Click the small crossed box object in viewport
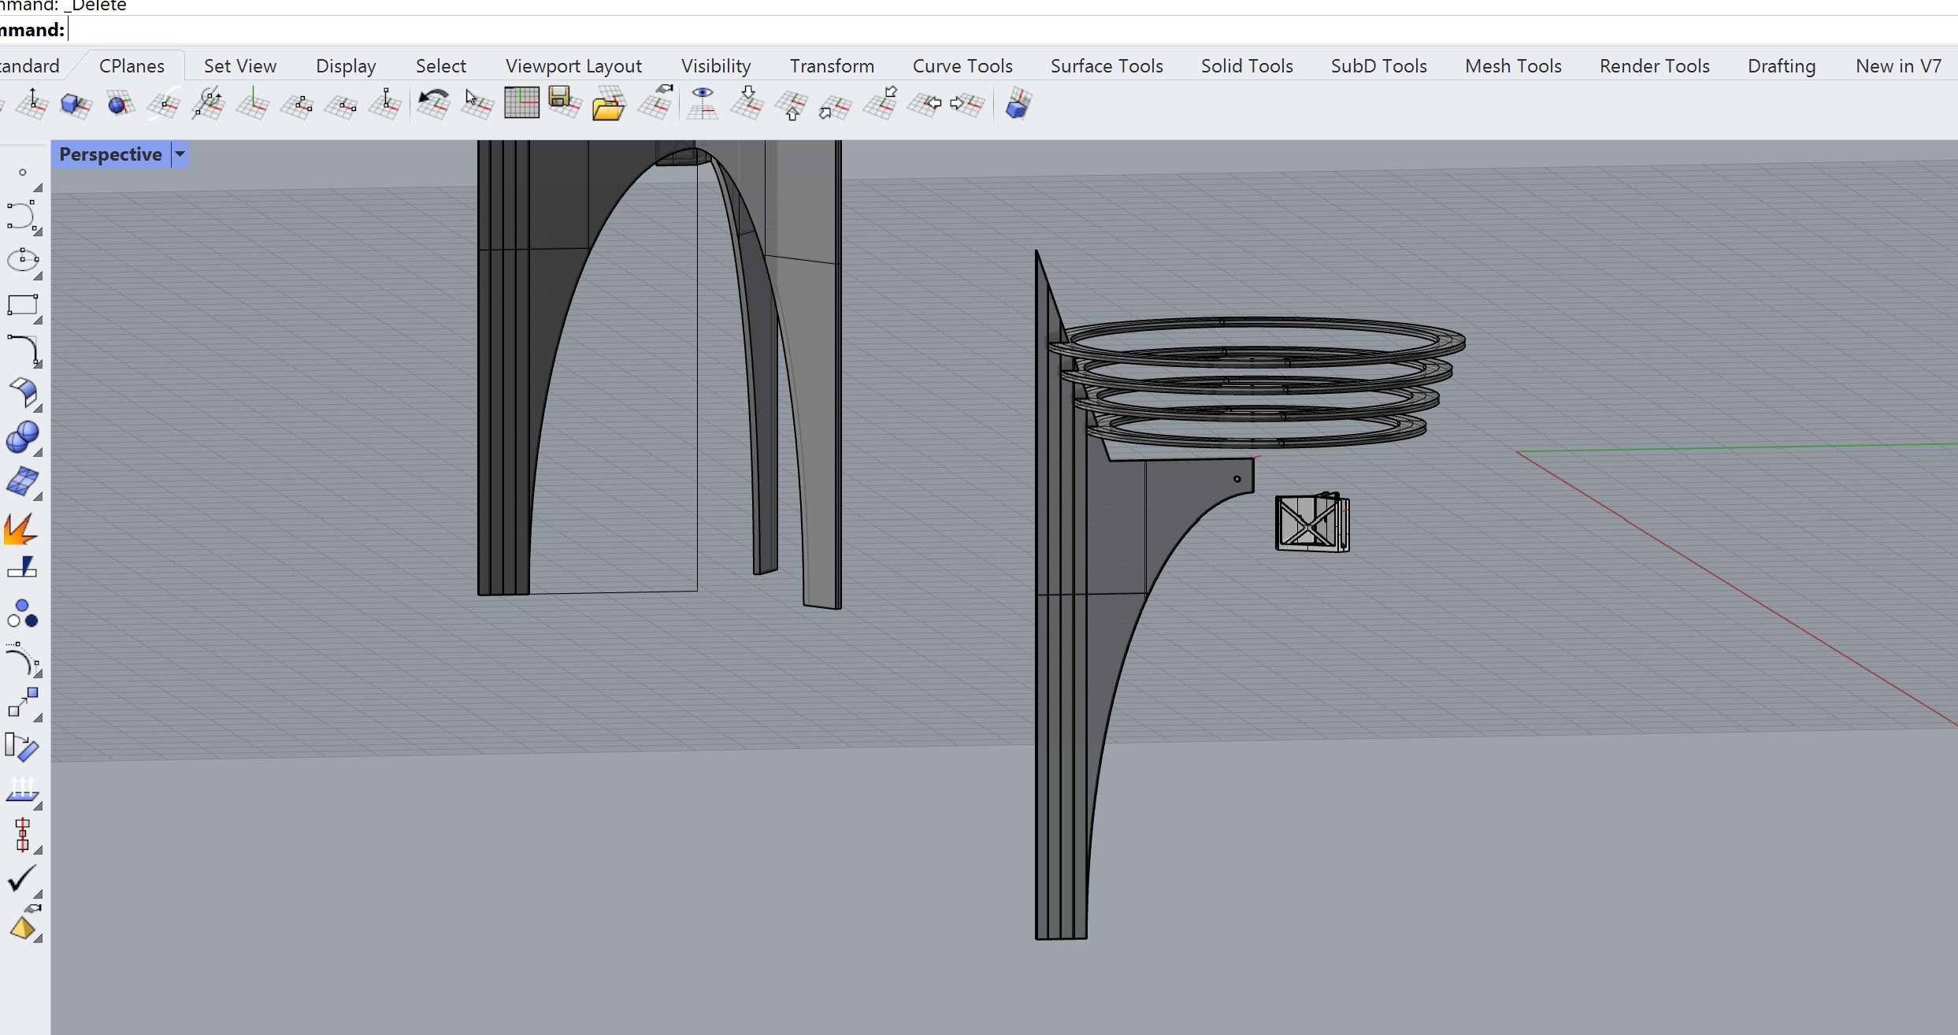Screen dimensions: 1958x1035 point(1312,522)
